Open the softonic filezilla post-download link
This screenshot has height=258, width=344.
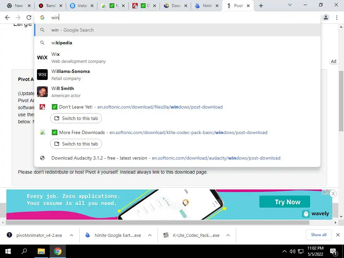[160, 107]
